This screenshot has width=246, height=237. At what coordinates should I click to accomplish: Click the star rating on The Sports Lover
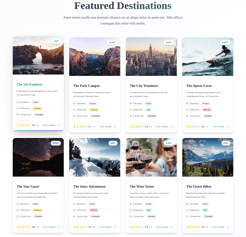(193, 127)
